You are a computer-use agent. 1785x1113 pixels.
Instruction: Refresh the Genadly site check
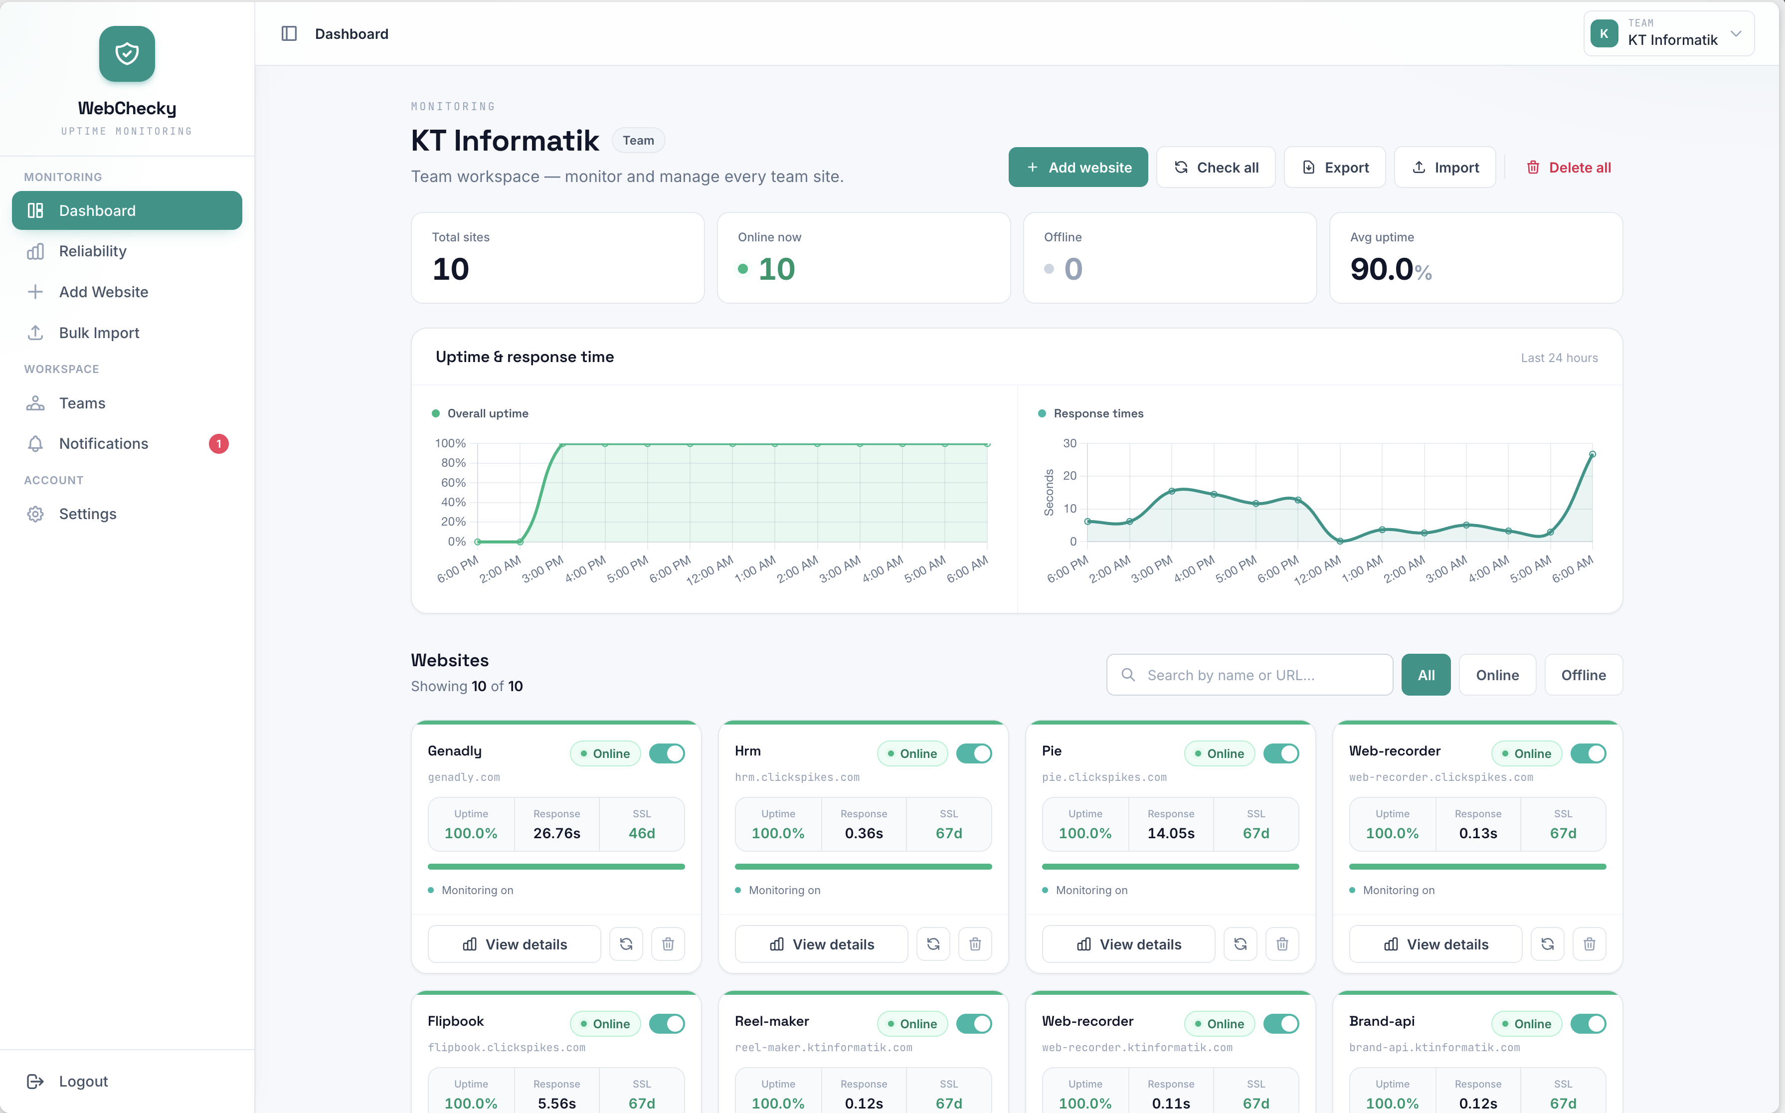[626, 943]
